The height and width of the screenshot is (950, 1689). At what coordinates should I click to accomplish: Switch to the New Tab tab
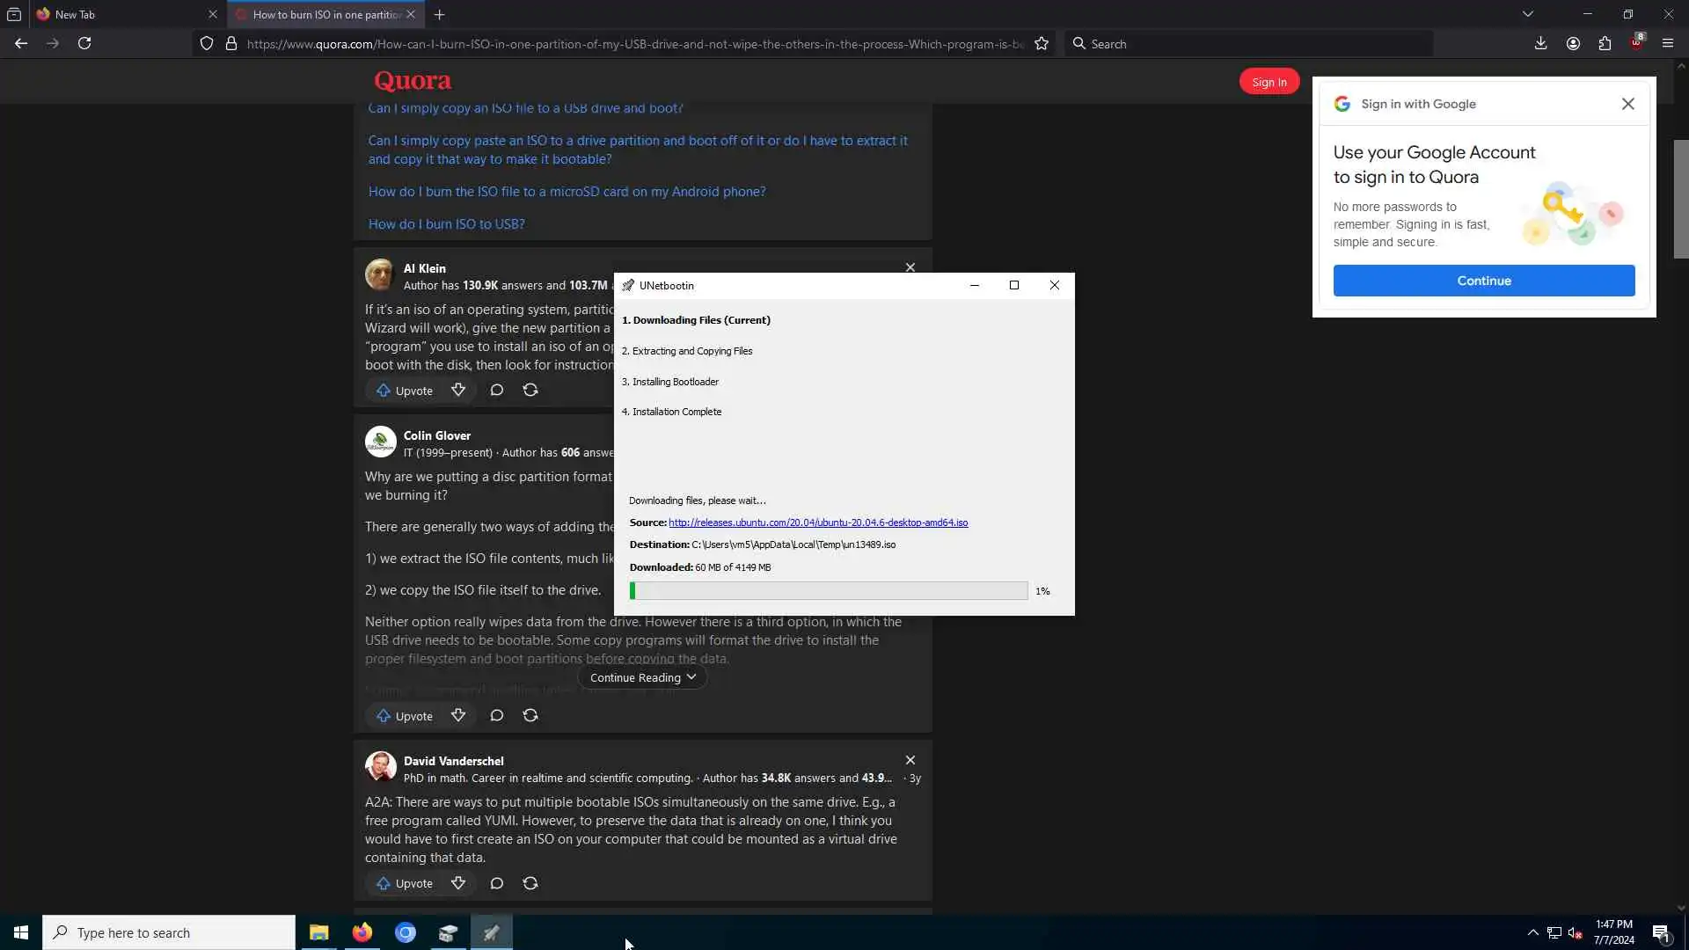pos(123,14)
